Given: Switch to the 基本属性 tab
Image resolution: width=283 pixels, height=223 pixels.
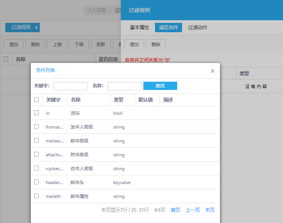Looking at the screenshot, I should (139, 28).
